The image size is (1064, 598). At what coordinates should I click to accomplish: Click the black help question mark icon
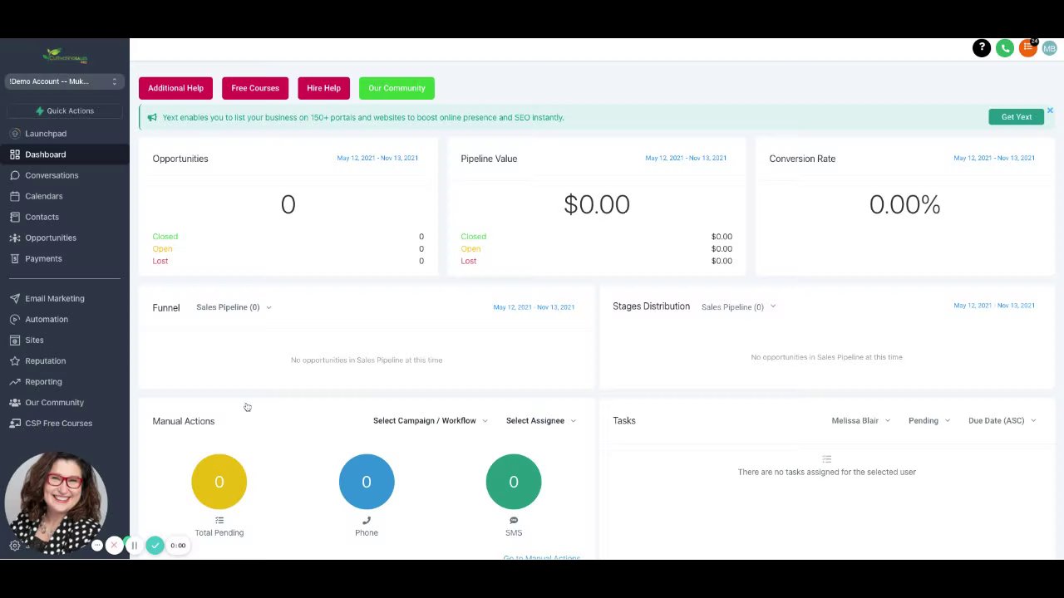(x=982, y=48)
